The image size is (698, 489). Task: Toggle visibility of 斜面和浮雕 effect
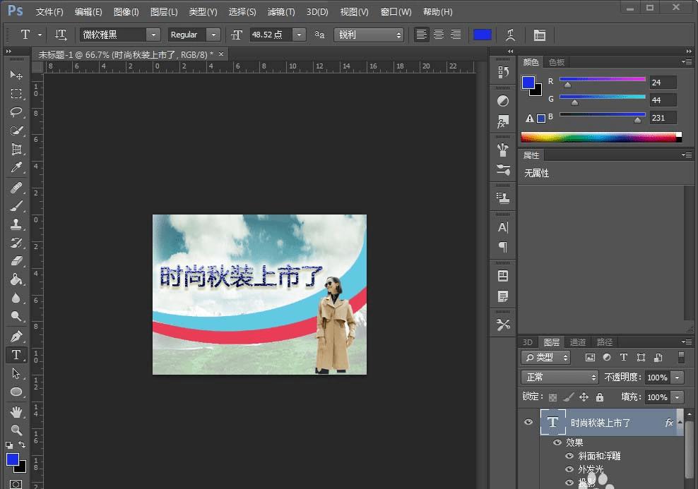[x=570, y=456]
